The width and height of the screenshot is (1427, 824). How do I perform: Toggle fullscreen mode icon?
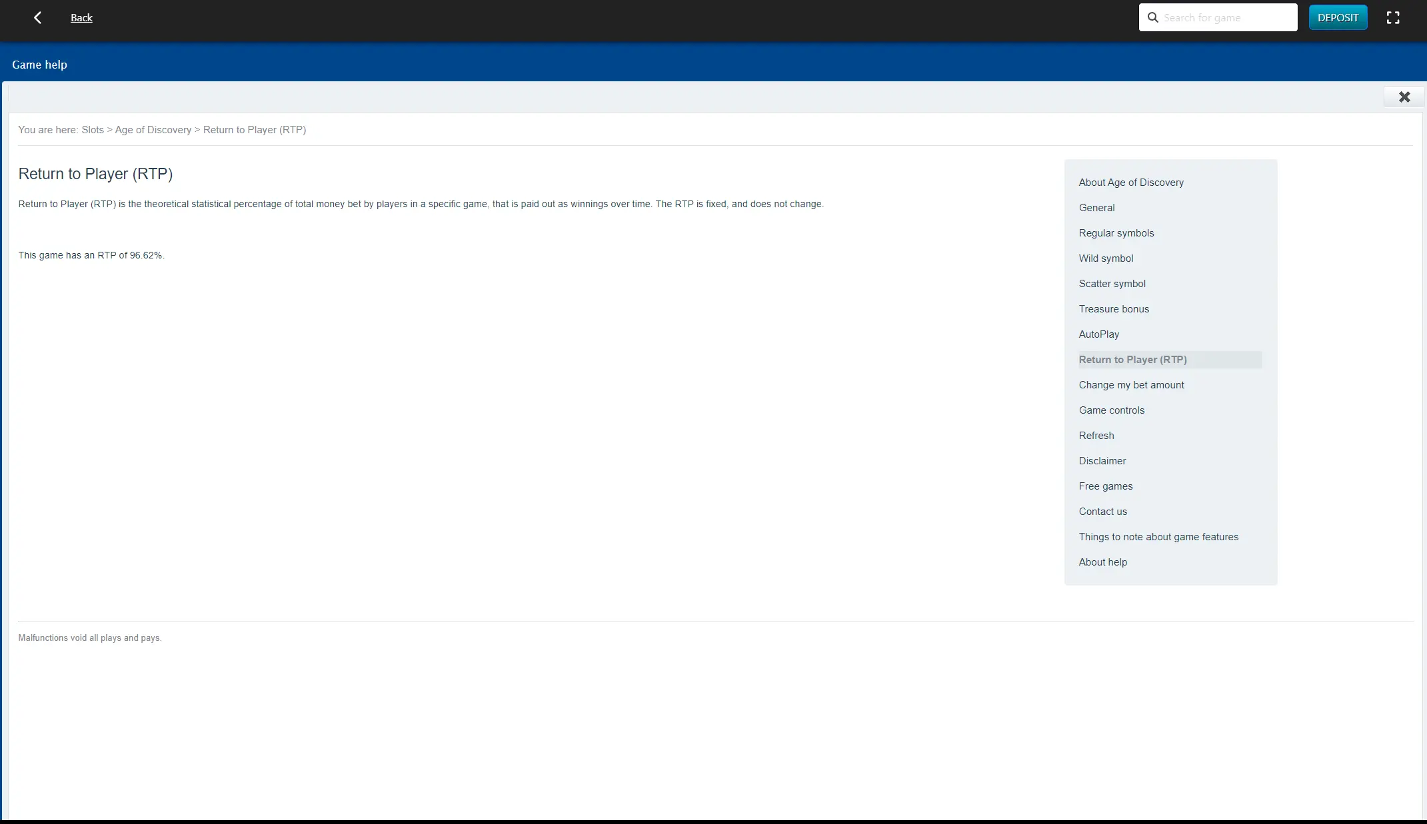(1393, 18)
